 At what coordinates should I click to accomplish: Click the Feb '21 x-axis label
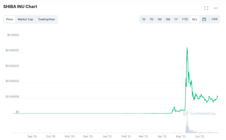coord(126,136)
